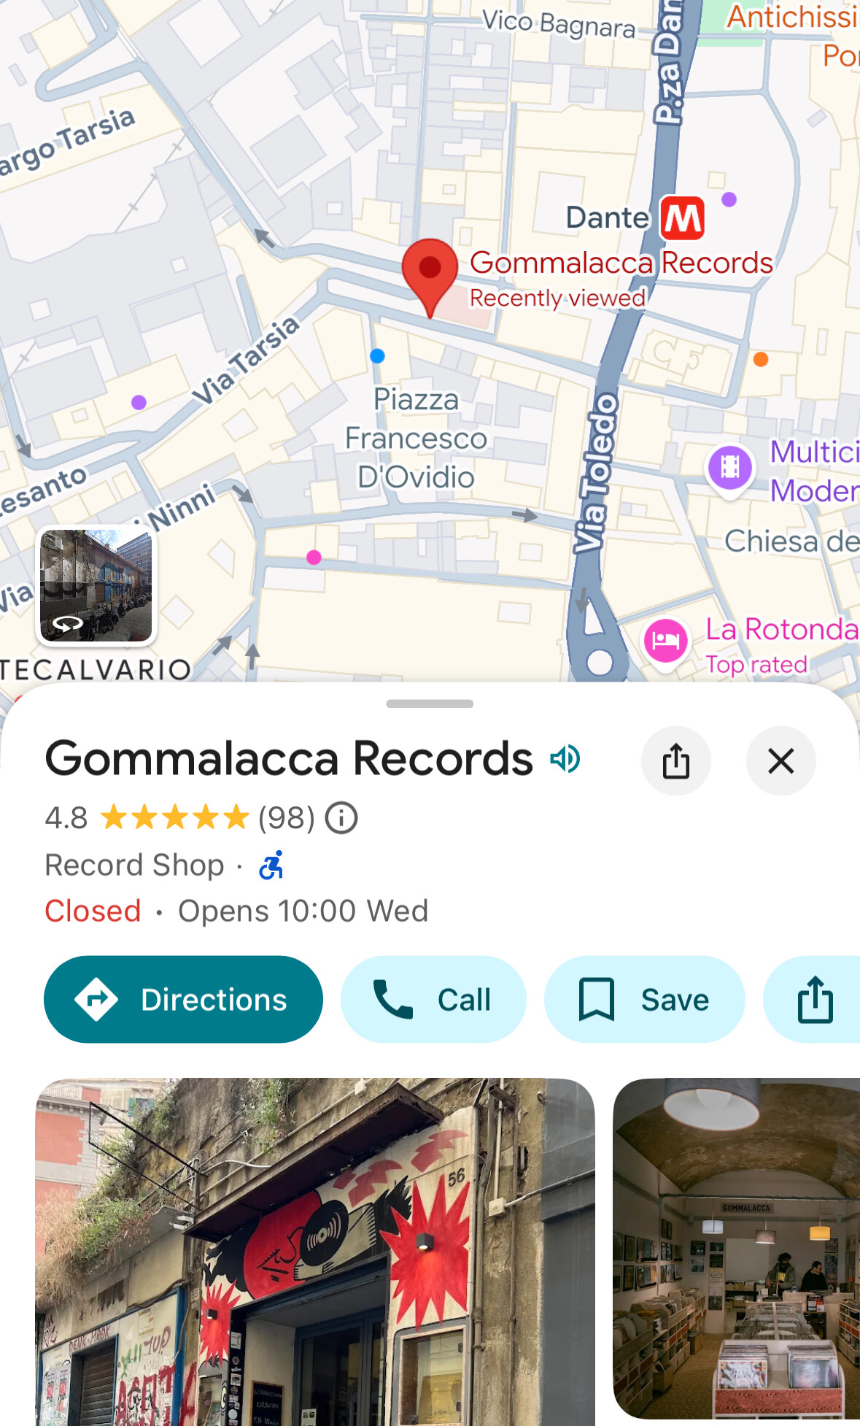Open the Dante metro station icon
860x1426 pixels.
[683, 217]
